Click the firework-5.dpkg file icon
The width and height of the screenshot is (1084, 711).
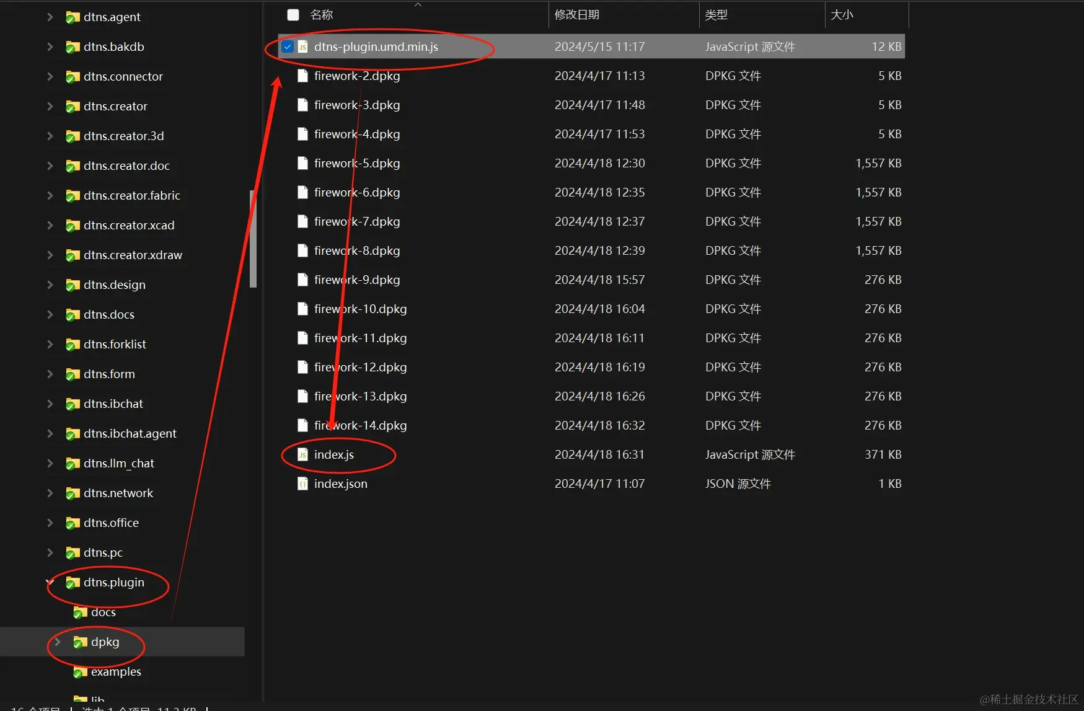[303, 163]
